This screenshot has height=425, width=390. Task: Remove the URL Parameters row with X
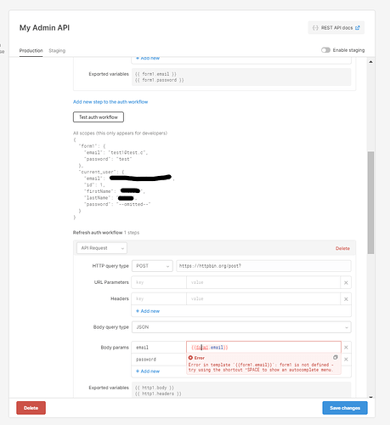[346, 283]
